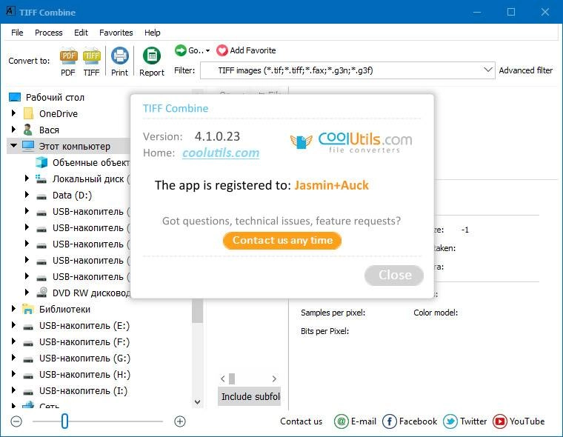Open the Help menu
The image size is (563, 437).
[x=153, y=33]
